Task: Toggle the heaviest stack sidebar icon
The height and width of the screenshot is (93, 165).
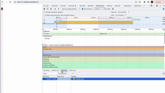Action: [163, 73]
